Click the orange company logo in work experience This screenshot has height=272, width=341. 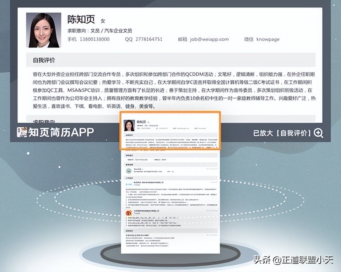pos(129,212)
